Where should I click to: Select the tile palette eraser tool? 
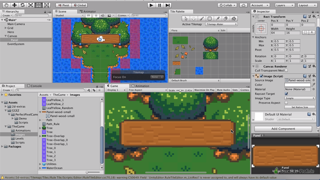(x=225, y=18)
